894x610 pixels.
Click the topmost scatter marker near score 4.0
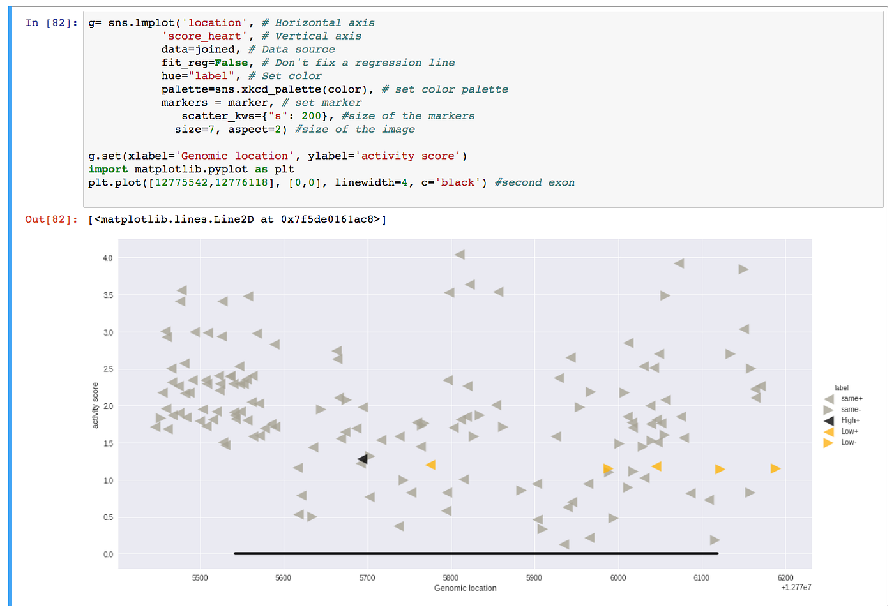tap(460, 255)
